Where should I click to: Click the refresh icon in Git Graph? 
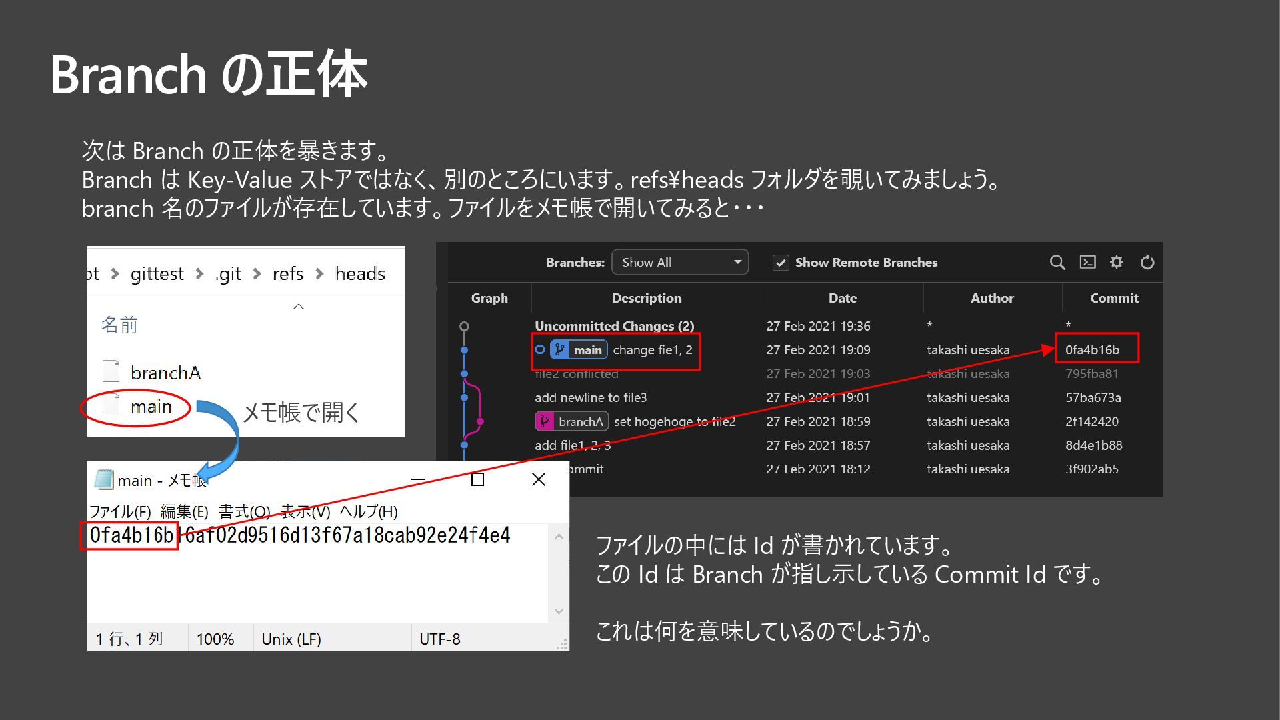pos(1147,263)
